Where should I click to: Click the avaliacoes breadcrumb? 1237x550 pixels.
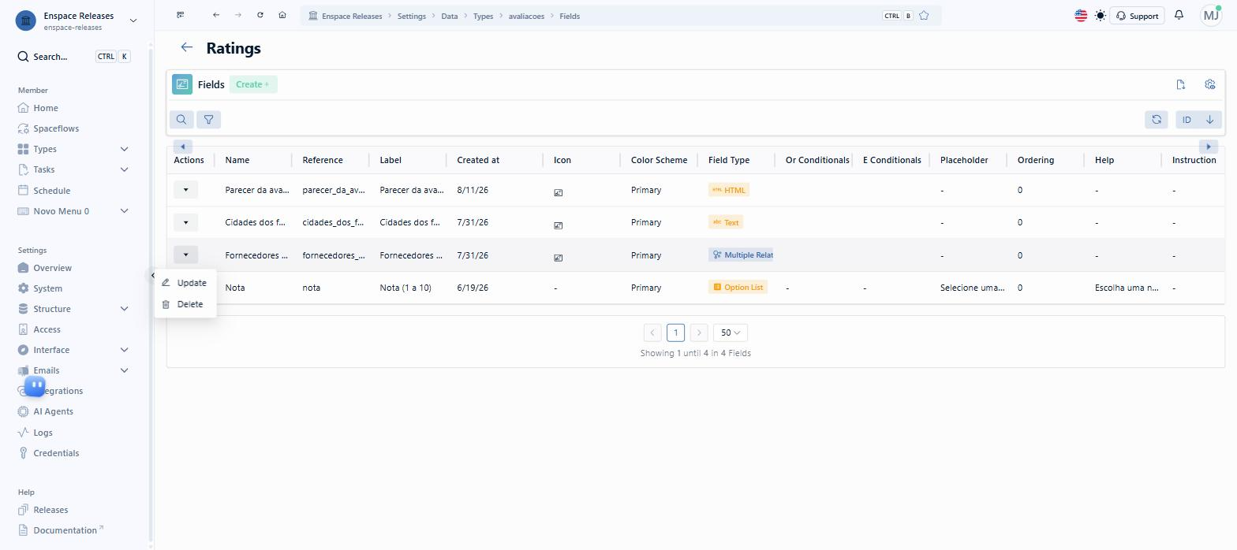(x=527, y=16)
